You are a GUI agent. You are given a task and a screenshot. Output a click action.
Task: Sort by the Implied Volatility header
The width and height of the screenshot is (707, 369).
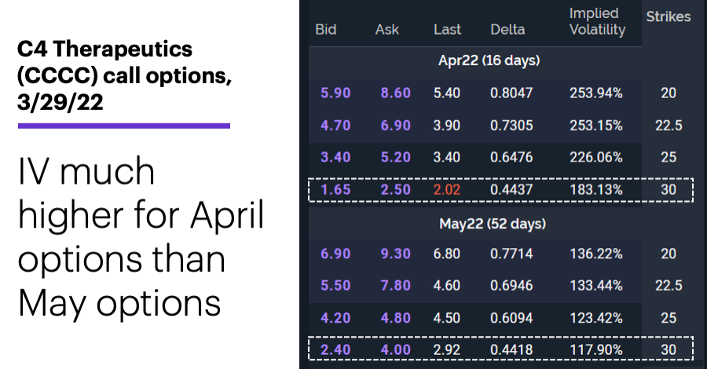(598, 22)
